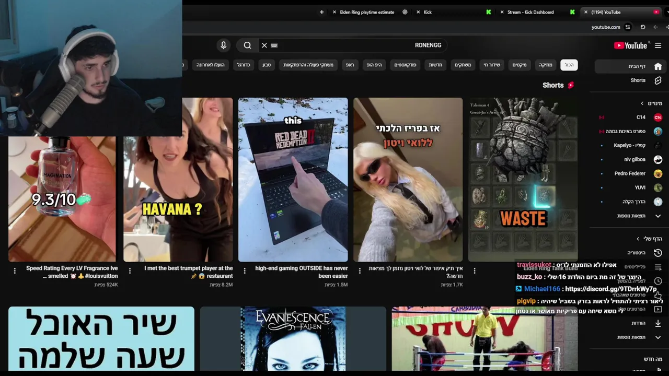The image size is (669, 376).
Task: Open Pedro Federer channel
Action: point(630,174)
